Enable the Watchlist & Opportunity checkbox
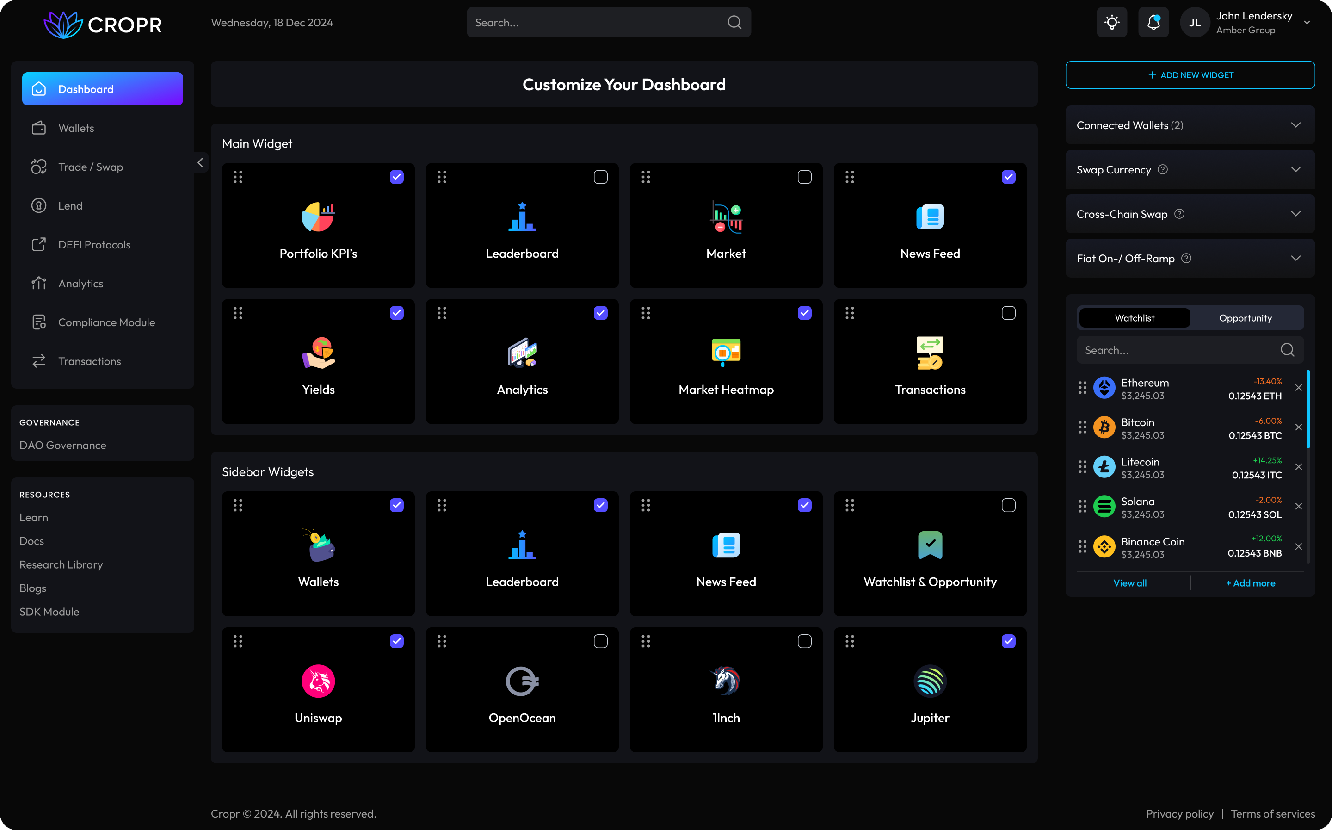 [x=1008, y=505]
